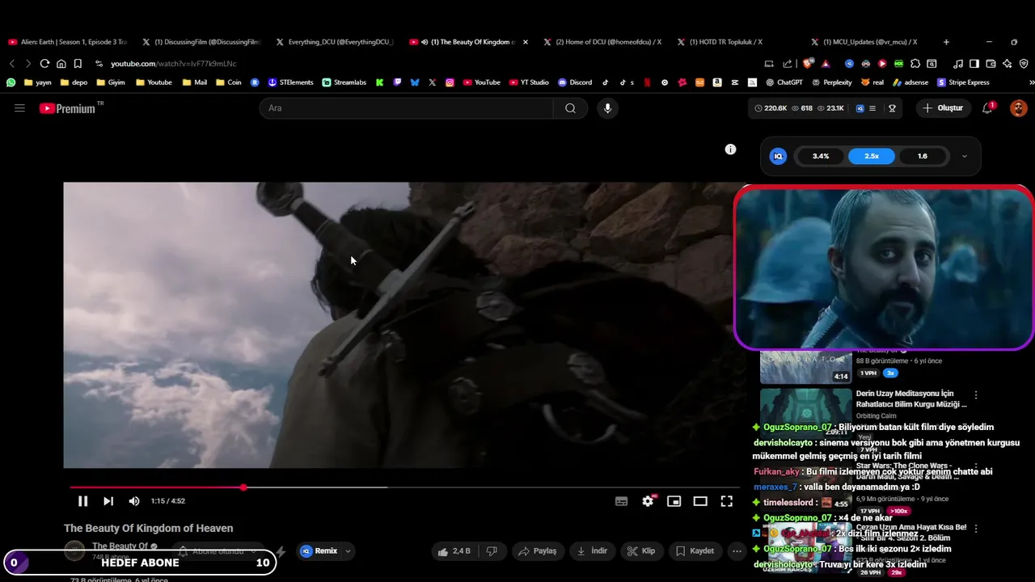Expand the IQ widget dropdown chevron
This screenshot has height=582, width=1035.
tap(964, 156)
